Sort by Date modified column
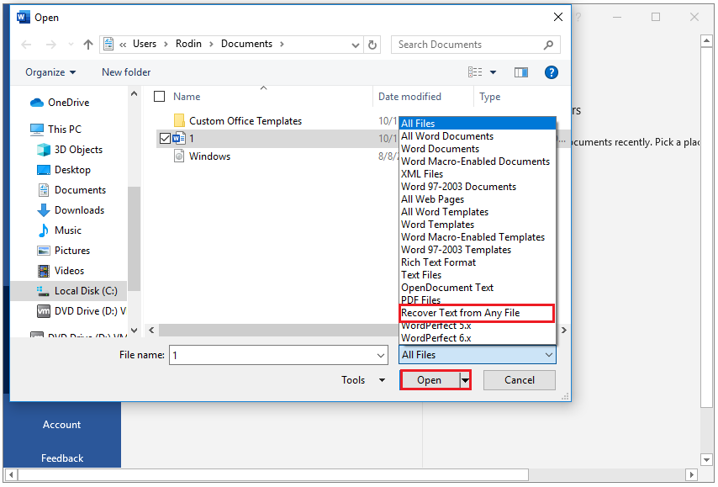The width and height of the screenshot is (718, 487). coord(409,97)
